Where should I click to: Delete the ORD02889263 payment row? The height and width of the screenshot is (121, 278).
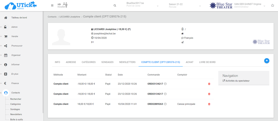[209, 104]
